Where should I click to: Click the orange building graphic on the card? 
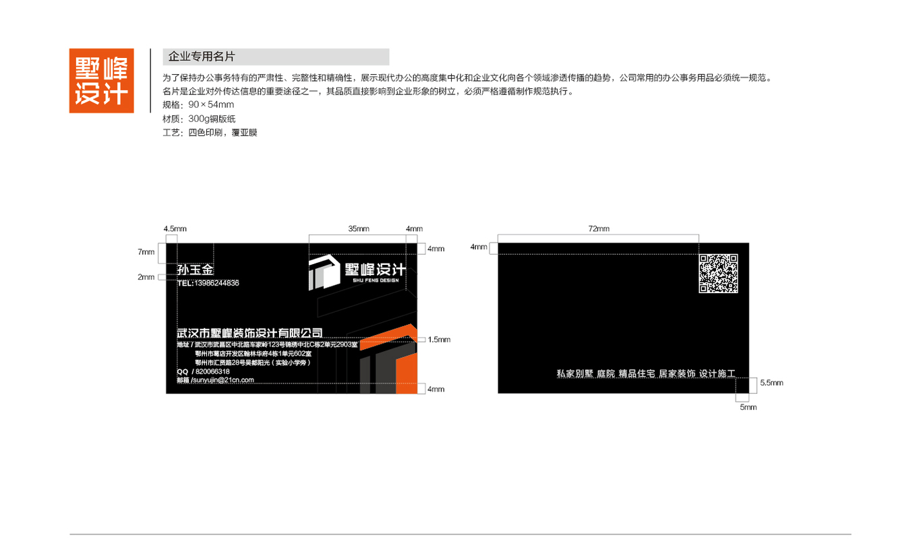pyautogui.click(x=390, y=359)
